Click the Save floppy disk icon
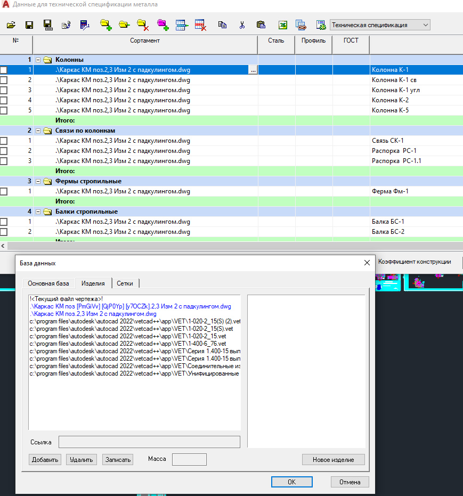 click(x=29, y=25)
